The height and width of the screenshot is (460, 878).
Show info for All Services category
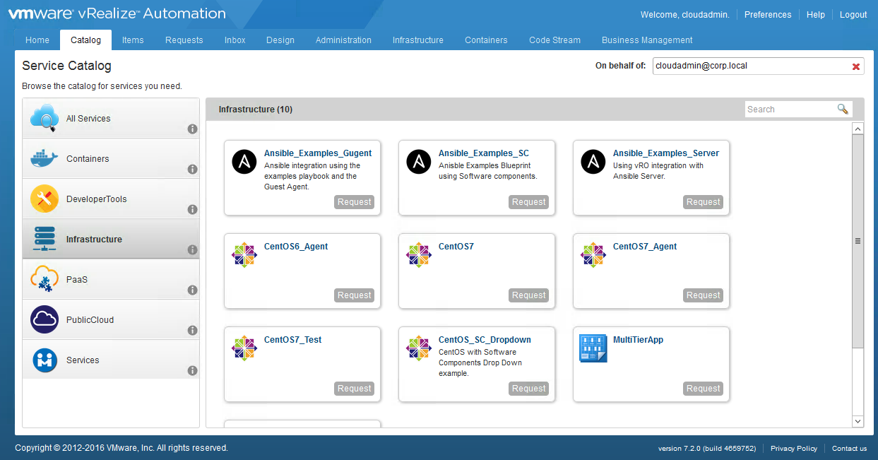tap(192, 129)
